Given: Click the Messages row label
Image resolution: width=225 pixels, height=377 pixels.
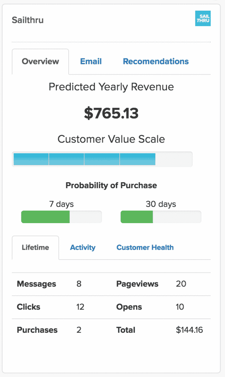Looking at the screenshot, I should tap(36, 284).
